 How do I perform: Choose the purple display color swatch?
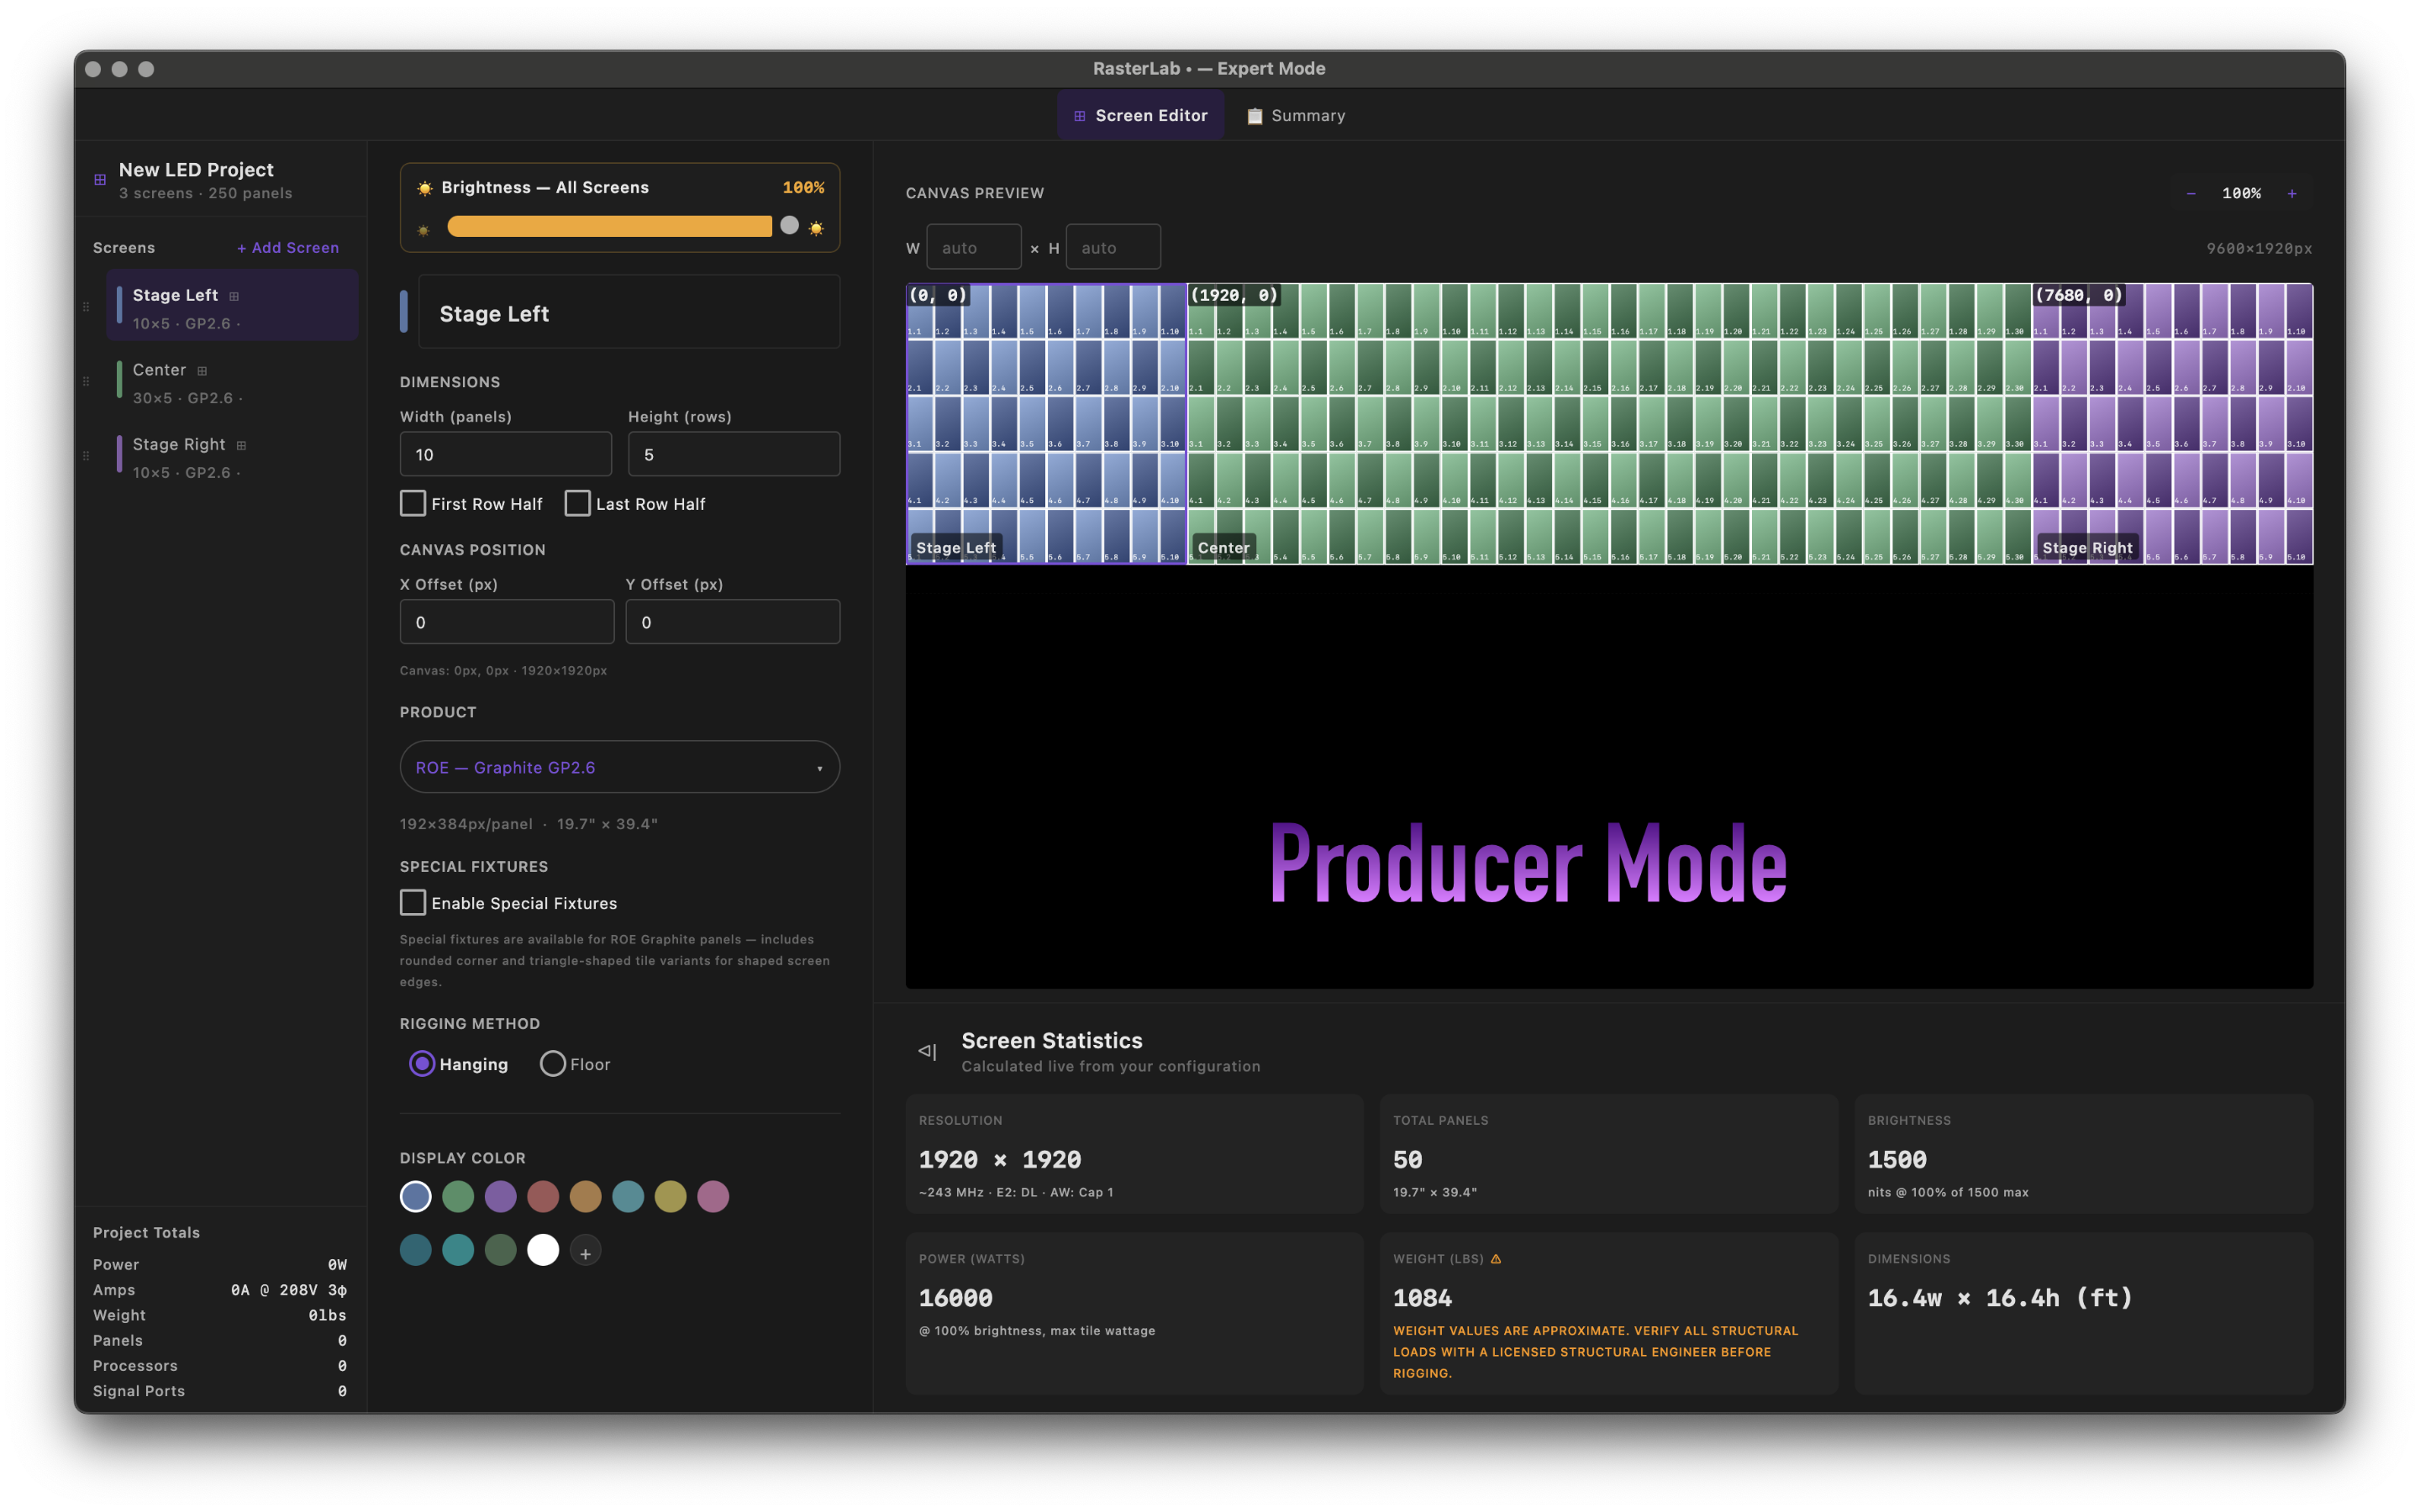point(500,1196)
